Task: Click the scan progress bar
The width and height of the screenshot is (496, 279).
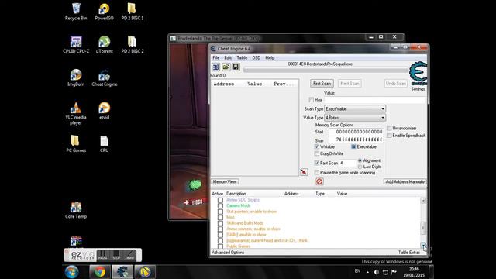Action: pos(325,71)
